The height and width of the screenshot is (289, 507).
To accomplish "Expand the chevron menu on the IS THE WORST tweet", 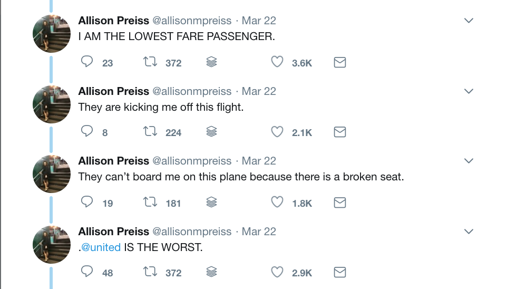I will pyautogui.click(x=469, y=232).
